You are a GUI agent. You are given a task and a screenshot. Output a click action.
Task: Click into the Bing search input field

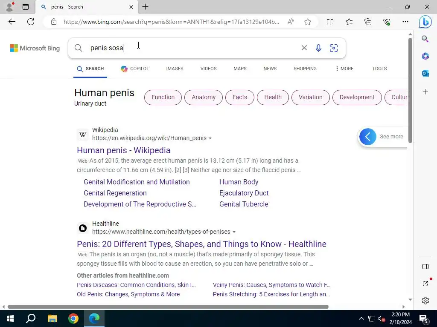[192, 48]
